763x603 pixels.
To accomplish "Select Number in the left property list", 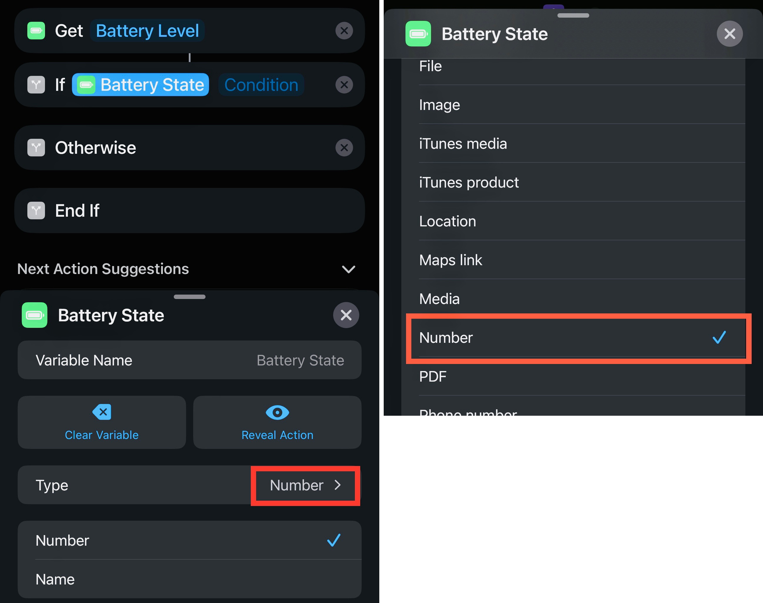I will coord(189,540).
